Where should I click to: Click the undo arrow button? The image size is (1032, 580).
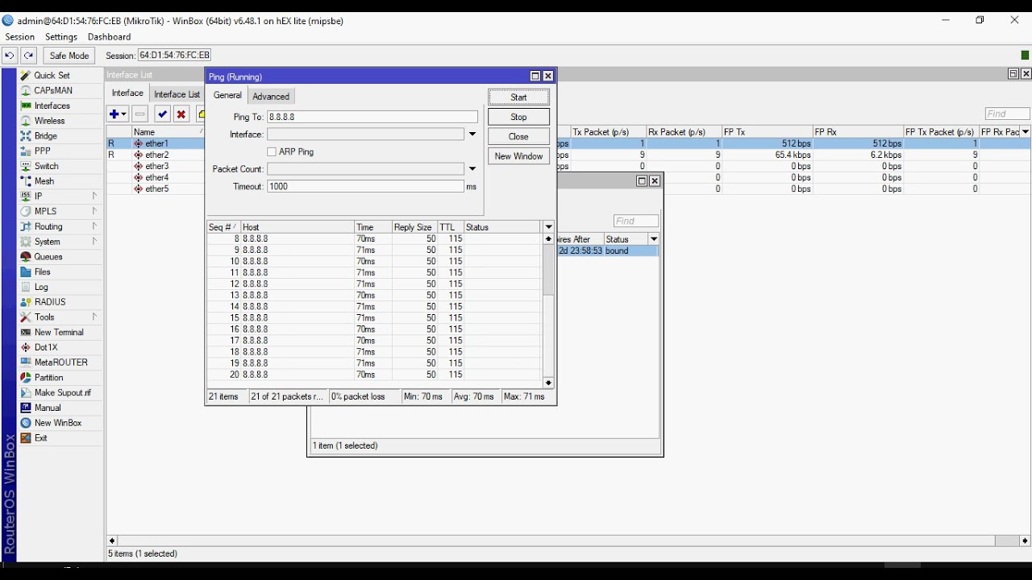[x=9, y=56]
